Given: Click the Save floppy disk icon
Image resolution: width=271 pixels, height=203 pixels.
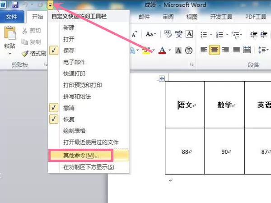Looking at the screenshot, I should (x=15, y=5).
